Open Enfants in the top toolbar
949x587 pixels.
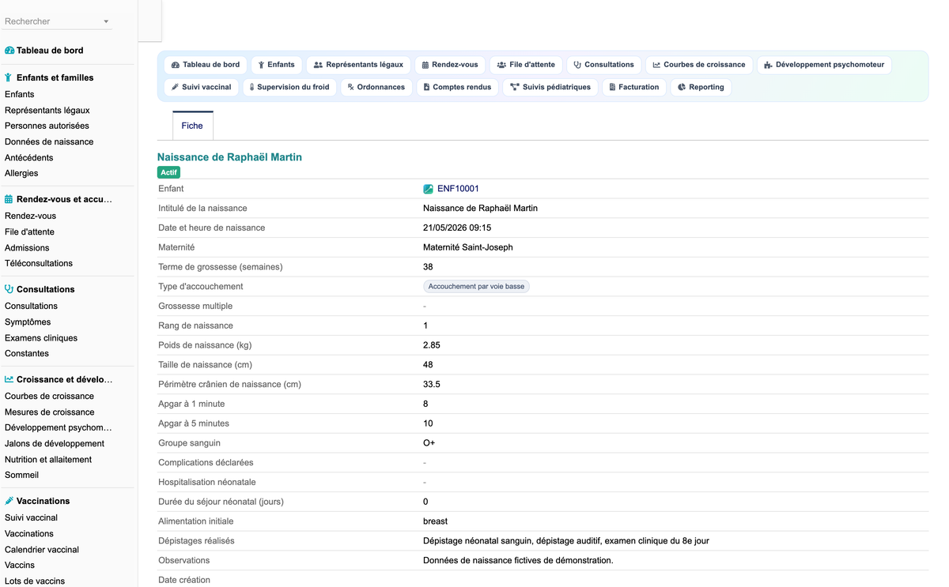point(277,65)
